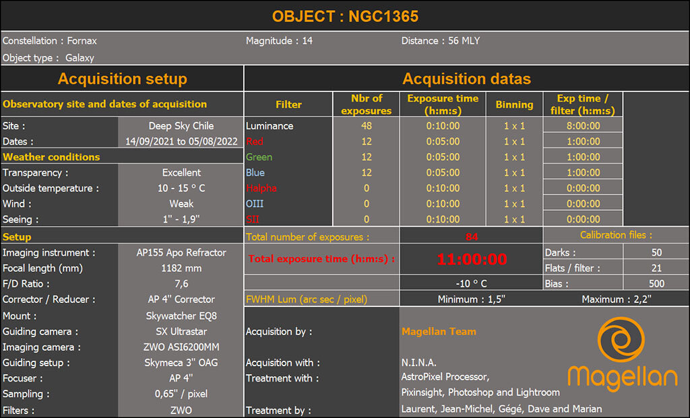Select the N.I.N.A. acquisition software text
690x418 pixels.
(x=418, y=363)
